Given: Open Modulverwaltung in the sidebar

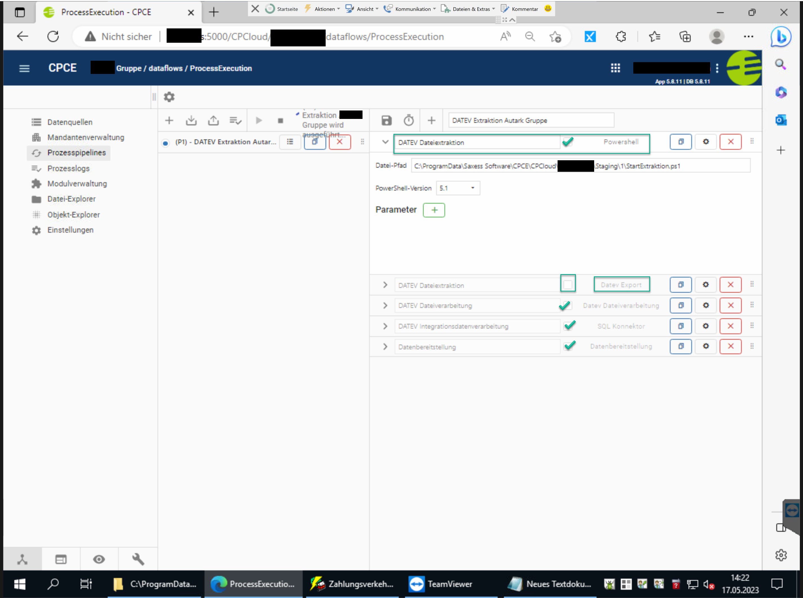Looking at the screenshot, I should [x=77, y=184].
